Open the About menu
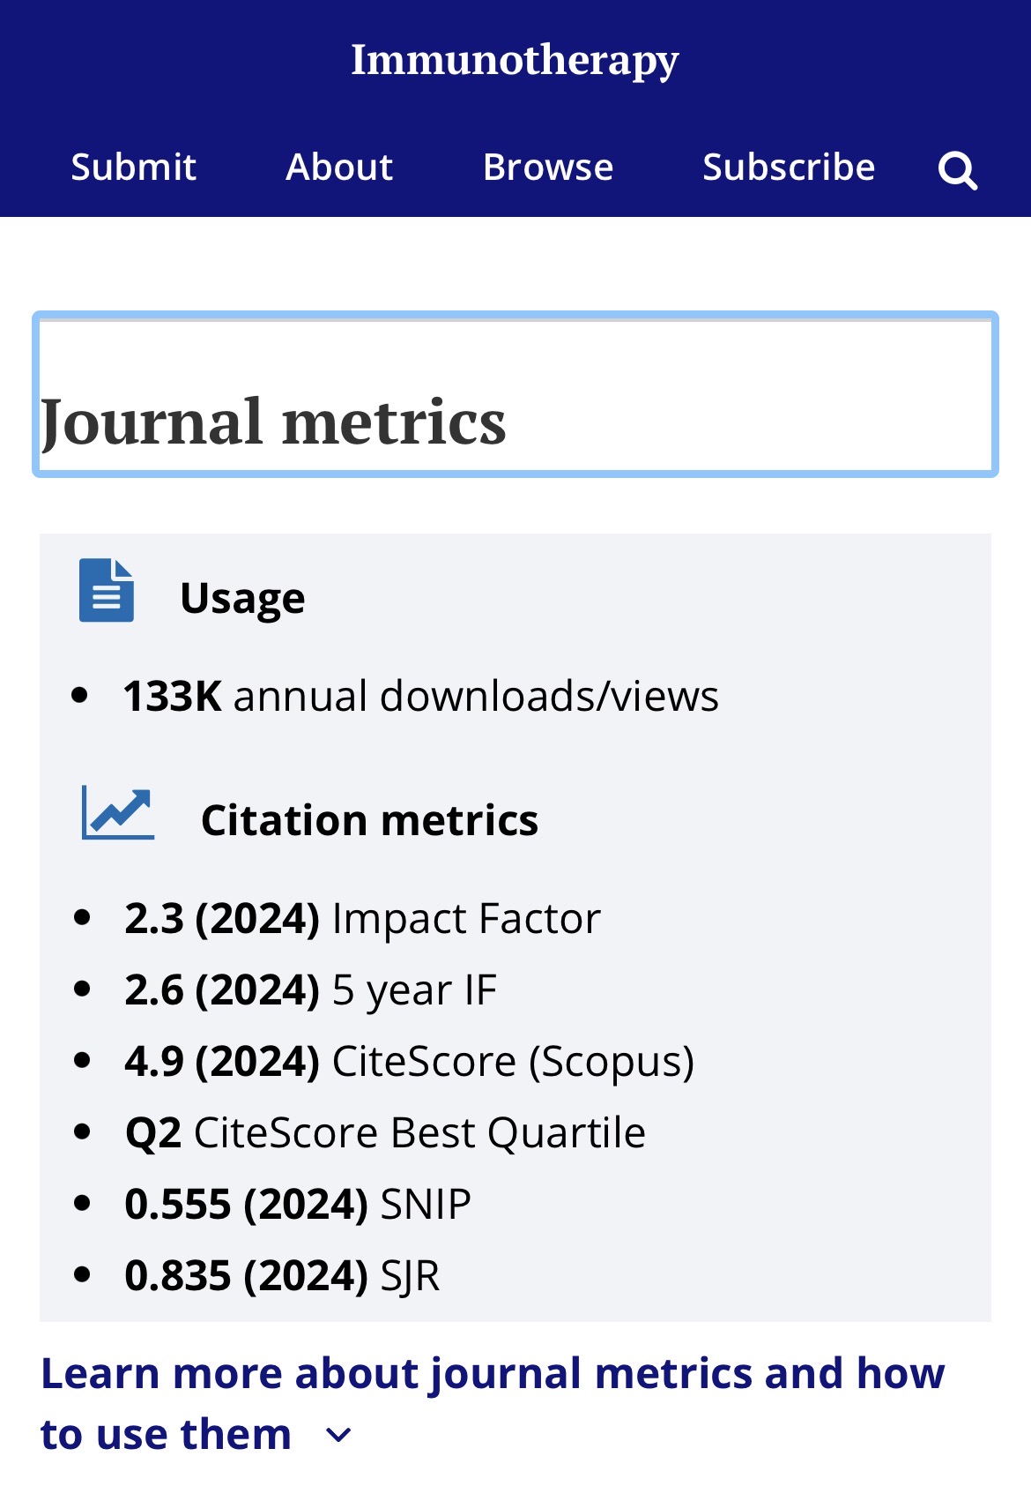The height and width of the screenshot is (1486, 1031). point(339,168)
